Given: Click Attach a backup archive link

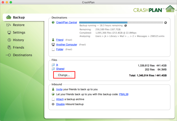Looking at the screenshot, I should 60,99.
